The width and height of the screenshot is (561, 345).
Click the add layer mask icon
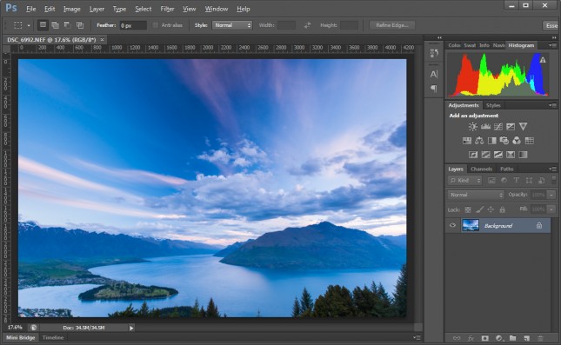pos(484,338)
